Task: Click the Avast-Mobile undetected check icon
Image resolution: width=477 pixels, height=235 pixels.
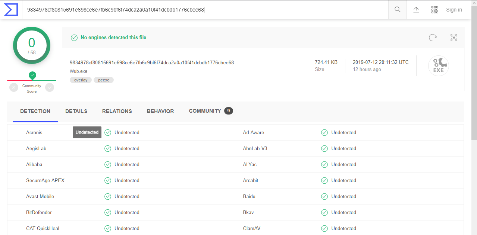Action: coord(108,196)
